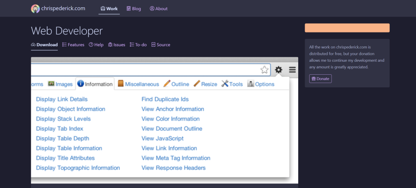Click the Options tab icon

point(250,84)
